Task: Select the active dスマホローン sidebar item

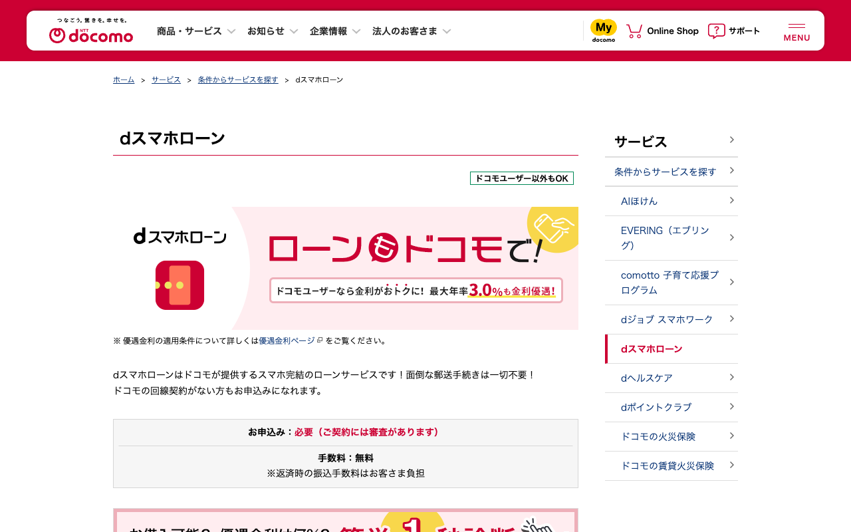Action: coord(671,348)
